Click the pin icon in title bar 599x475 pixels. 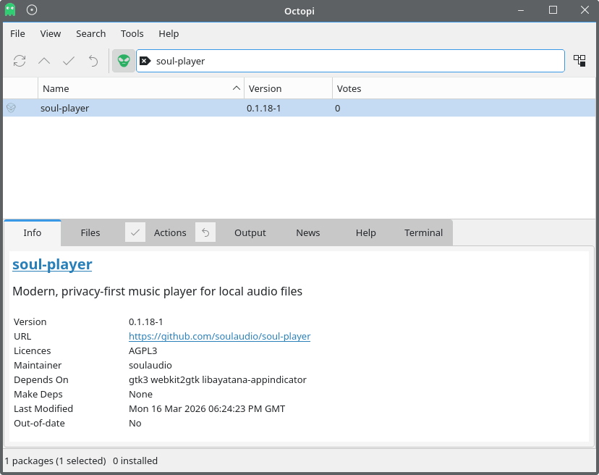click(32, 10)
